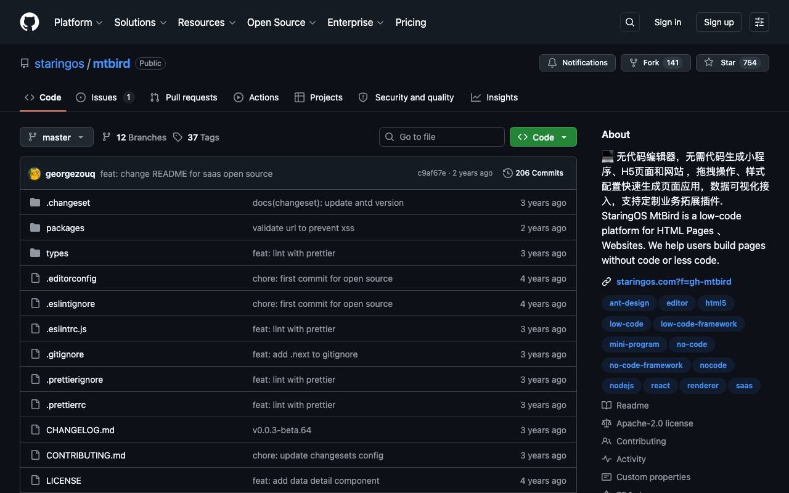Click the GitHub logo home icon
Viewport: 789px width, 493px height.
30,22
